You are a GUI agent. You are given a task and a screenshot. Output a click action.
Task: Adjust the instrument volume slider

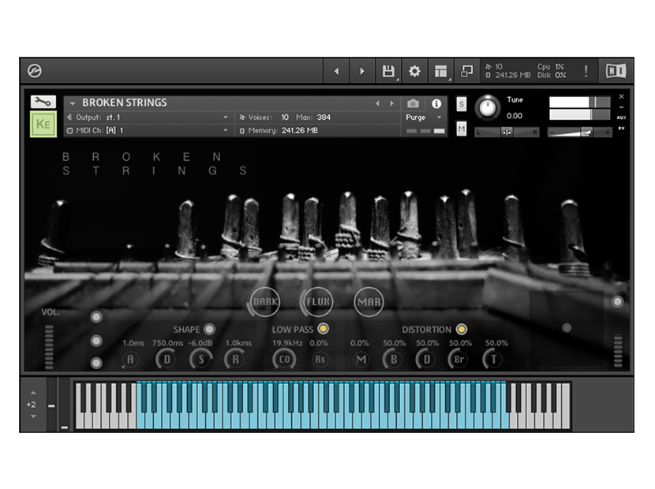coord(579,133)
